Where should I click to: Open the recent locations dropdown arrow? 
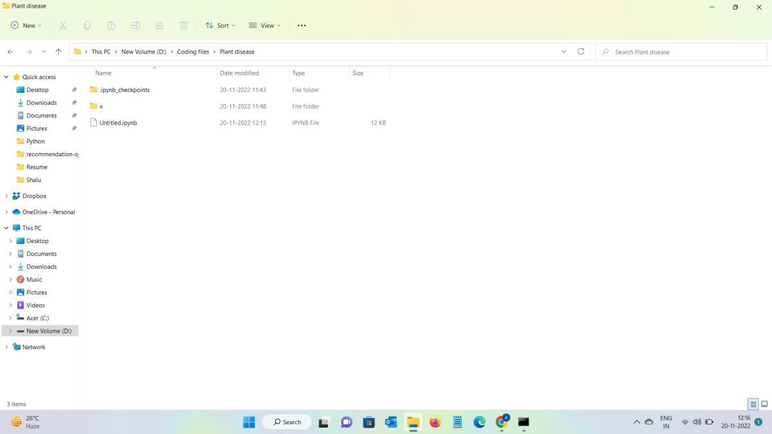[x=44, y=51]
